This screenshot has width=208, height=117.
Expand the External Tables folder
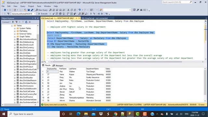[15, 34]
